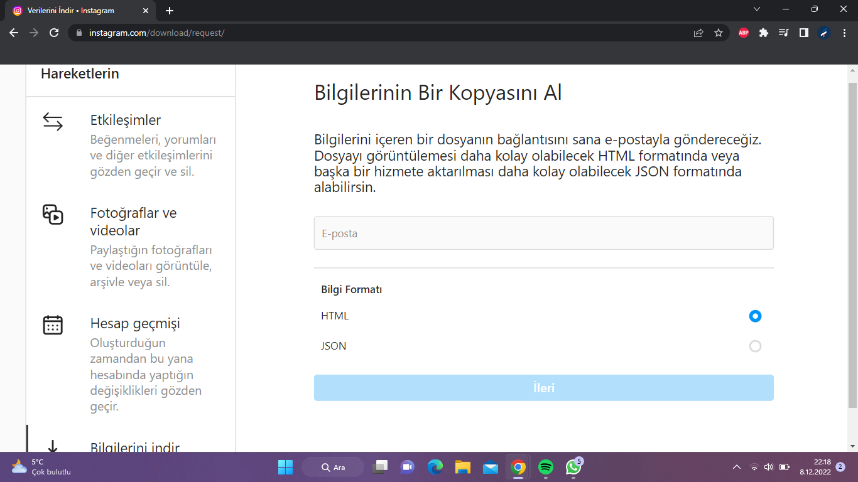Click the site padlock icon
This screenshot has height=482, width=858.
tap(79, 33)
